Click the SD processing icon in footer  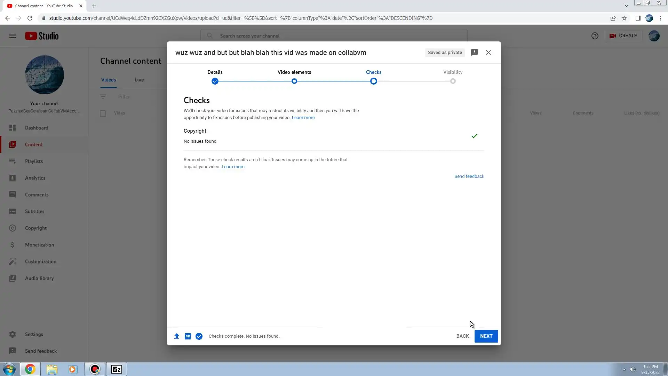point(188,336)
